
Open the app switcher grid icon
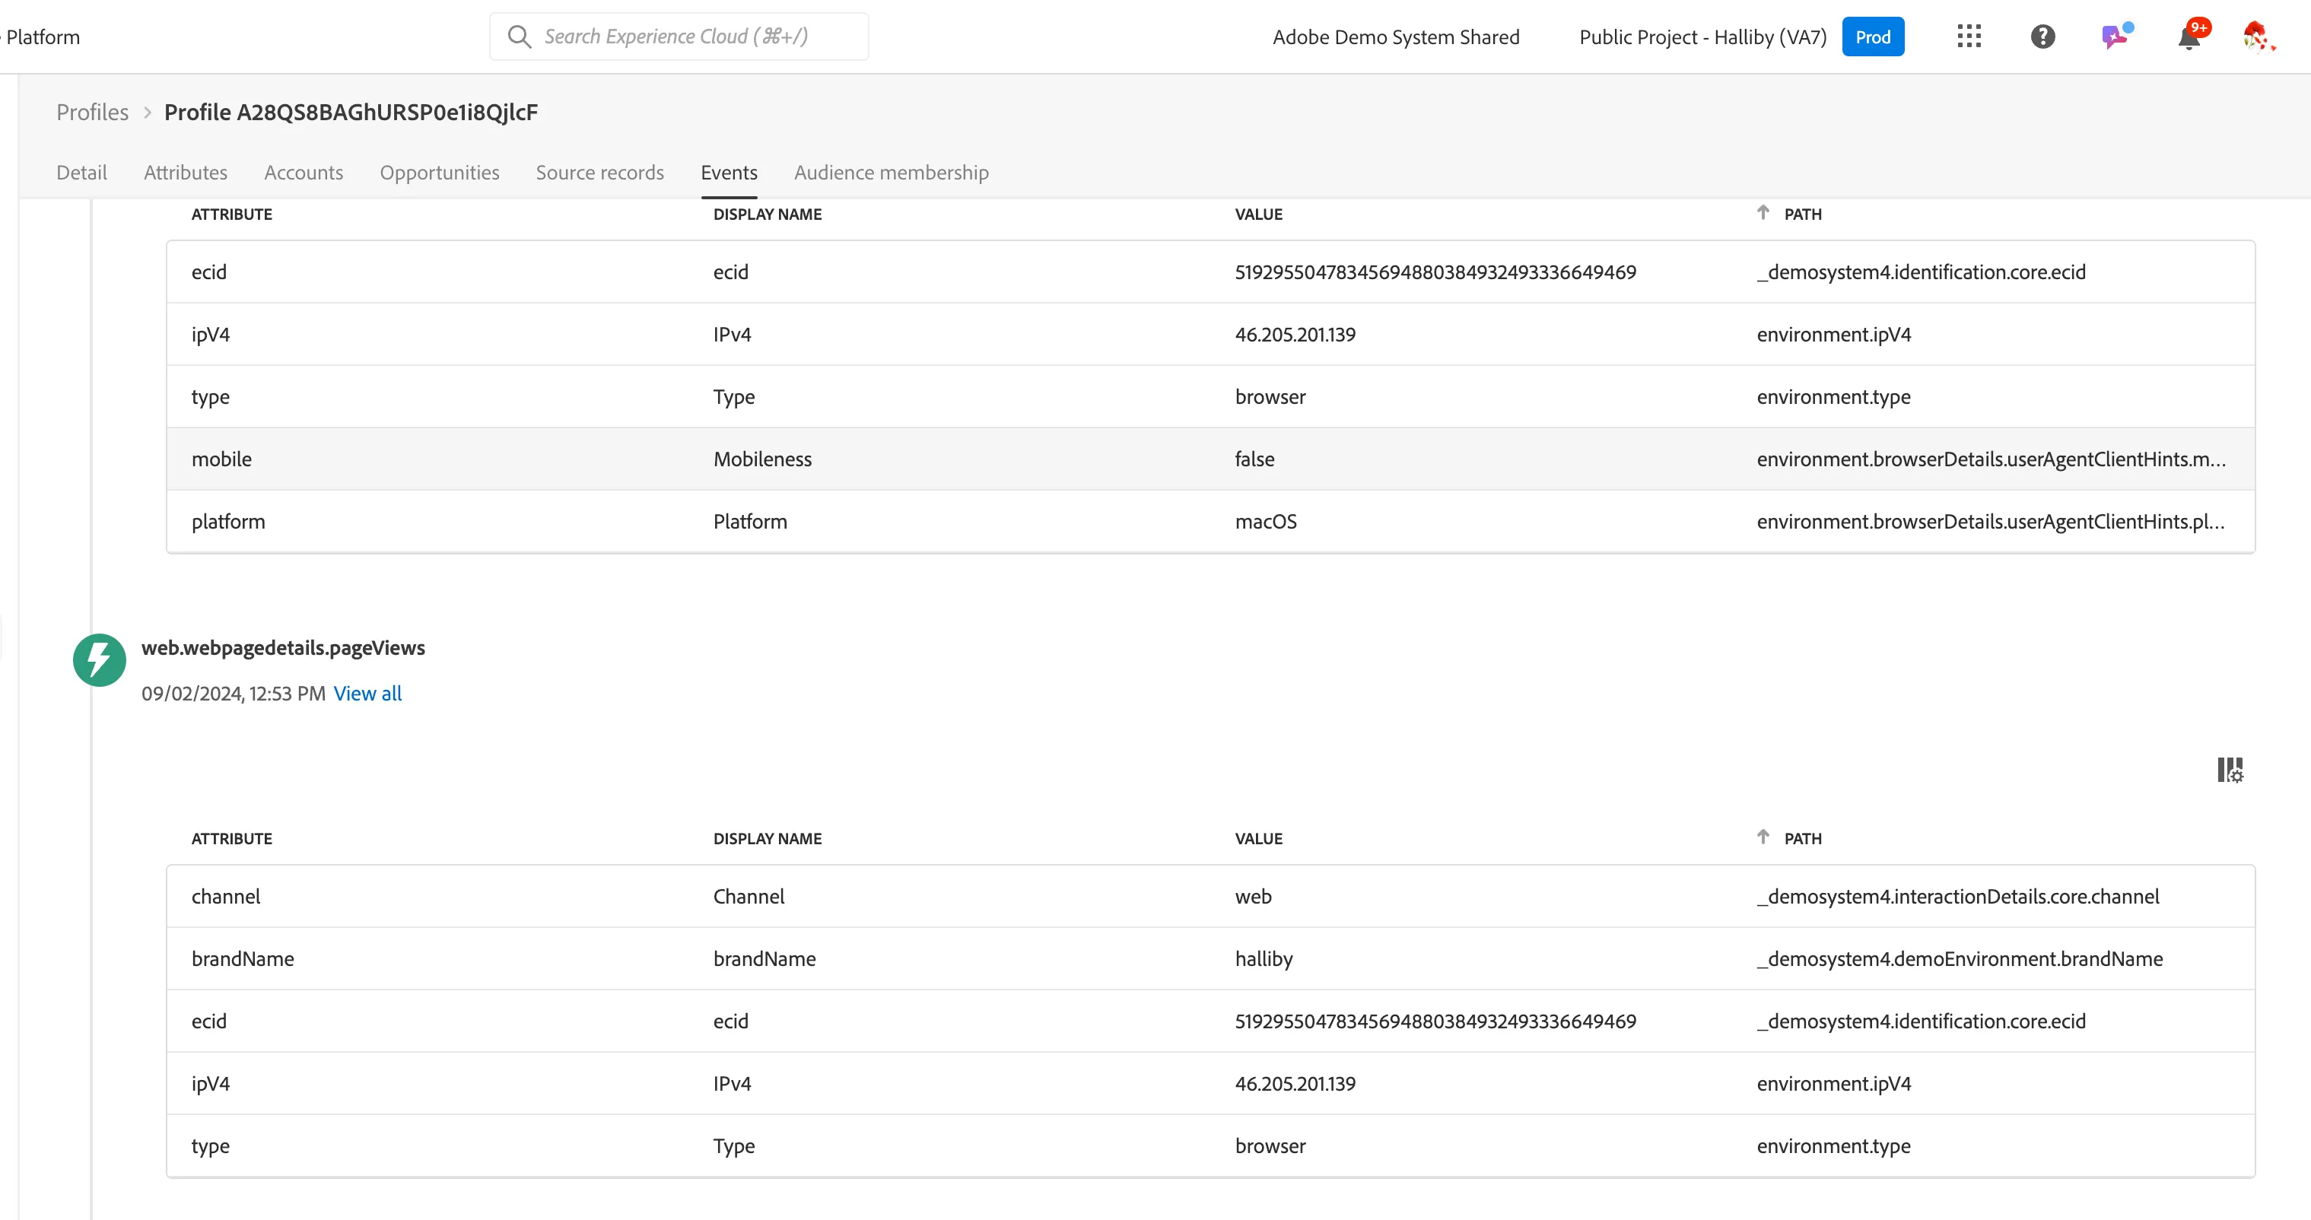click(1969, 37)
